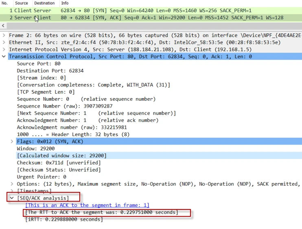The height and width of the screenshot is (229, 302).
Task: Sort by the Source column header
Action: pyautogui.click(x=21, y=3)
